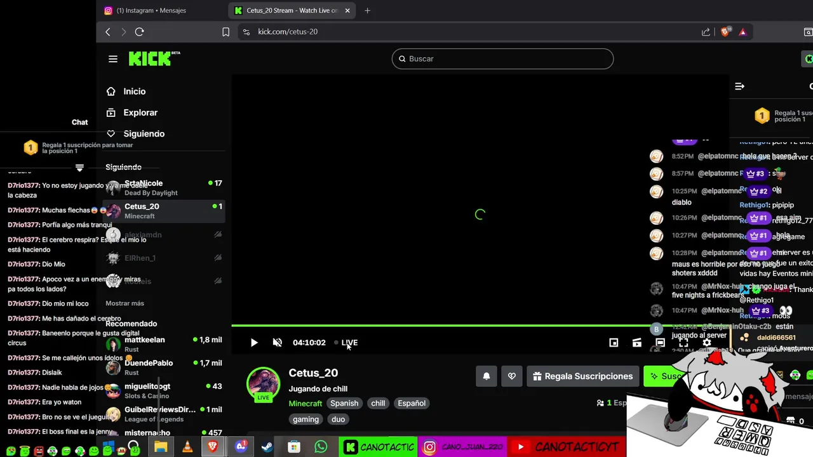Go back in browser history
Viewport: 813px width, 457px height.
108,32
